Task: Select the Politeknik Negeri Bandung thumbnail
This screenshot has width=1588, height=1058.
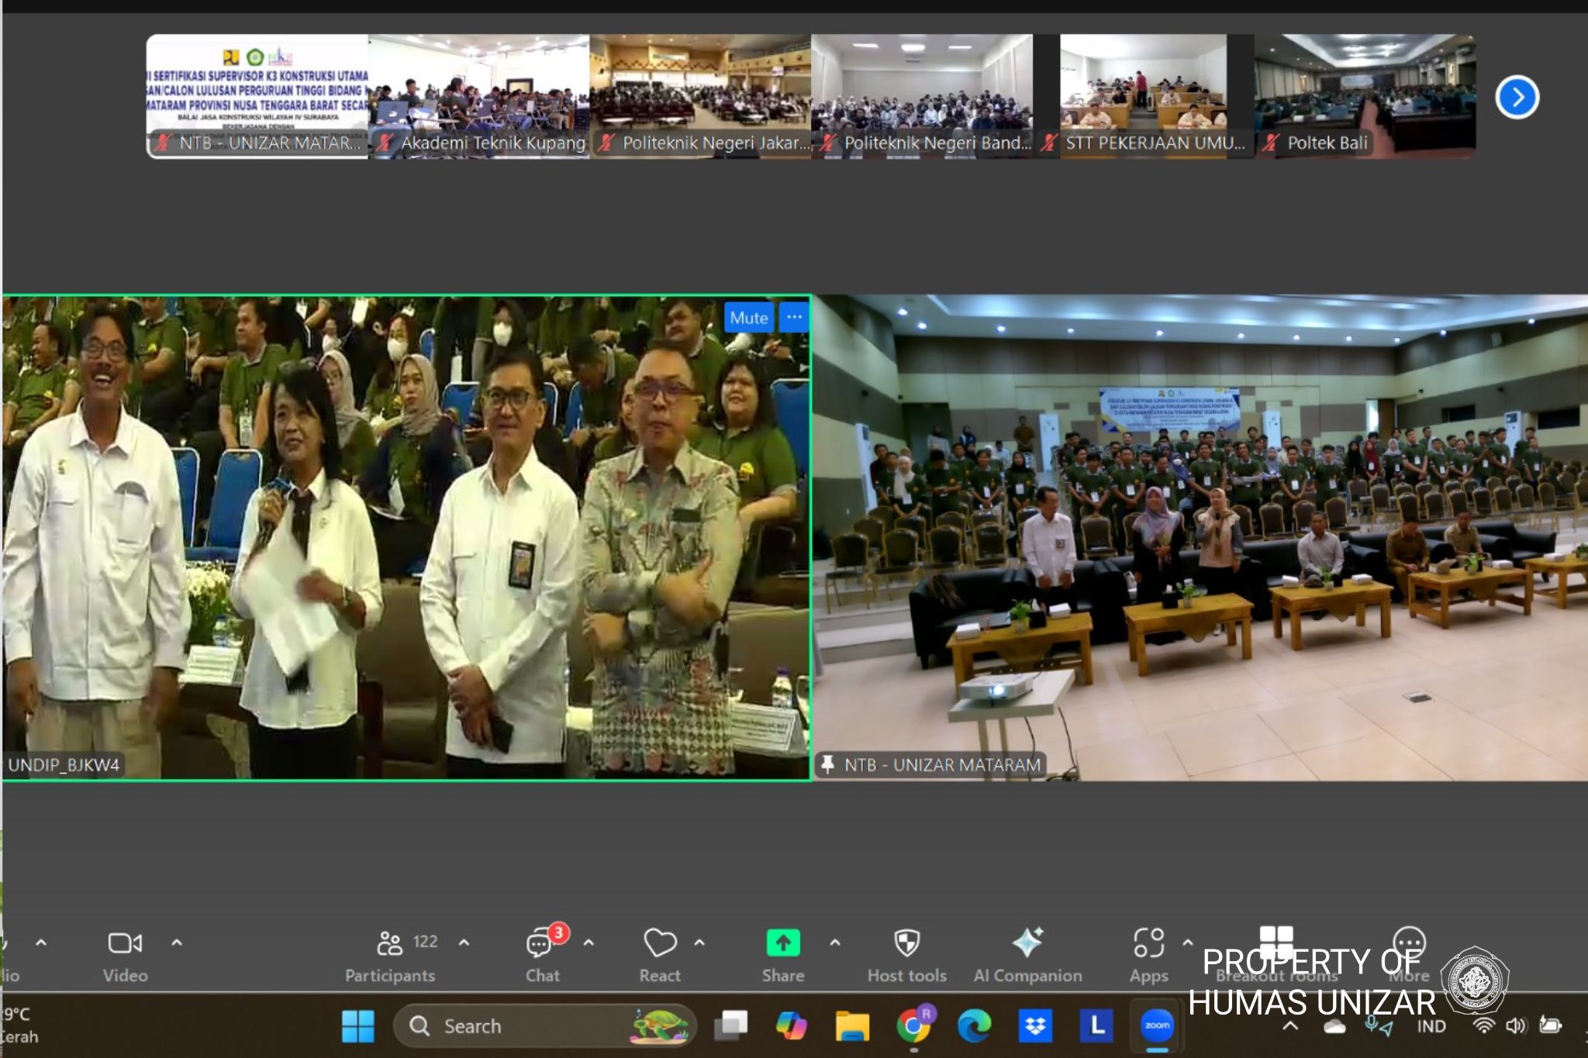Action: tap(922, 96)
